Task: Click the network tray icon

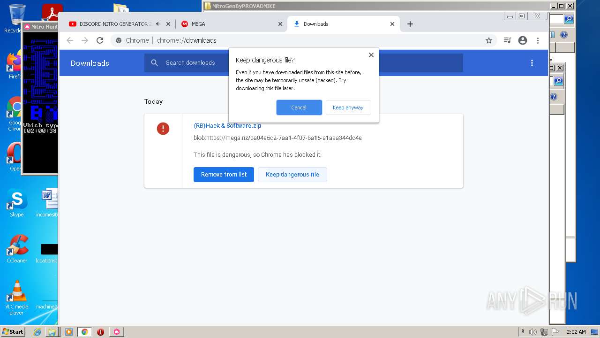Action: (x=544, y=332)
